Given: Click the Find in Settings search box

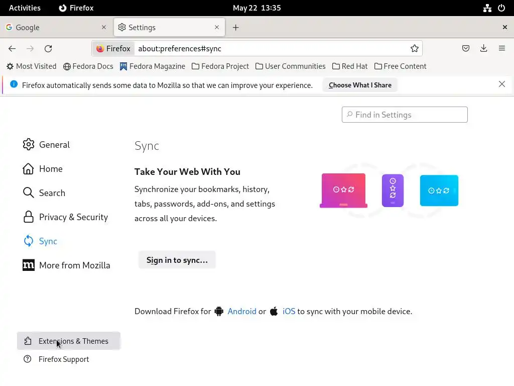Looking at the screenshot, I should coord(405,115).
